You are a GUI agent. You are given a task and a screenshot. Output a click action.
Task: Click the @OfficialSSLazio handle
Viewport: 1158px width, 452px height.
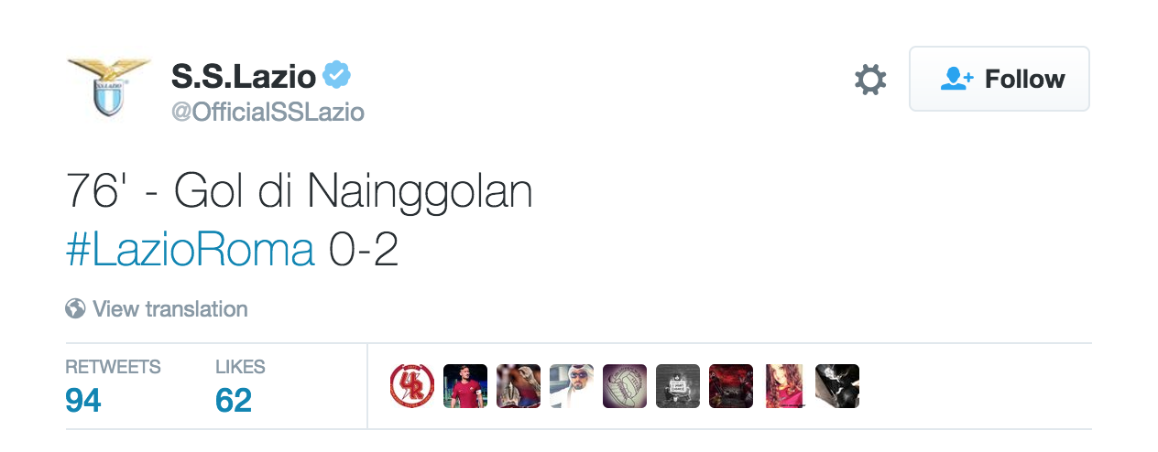268,112
